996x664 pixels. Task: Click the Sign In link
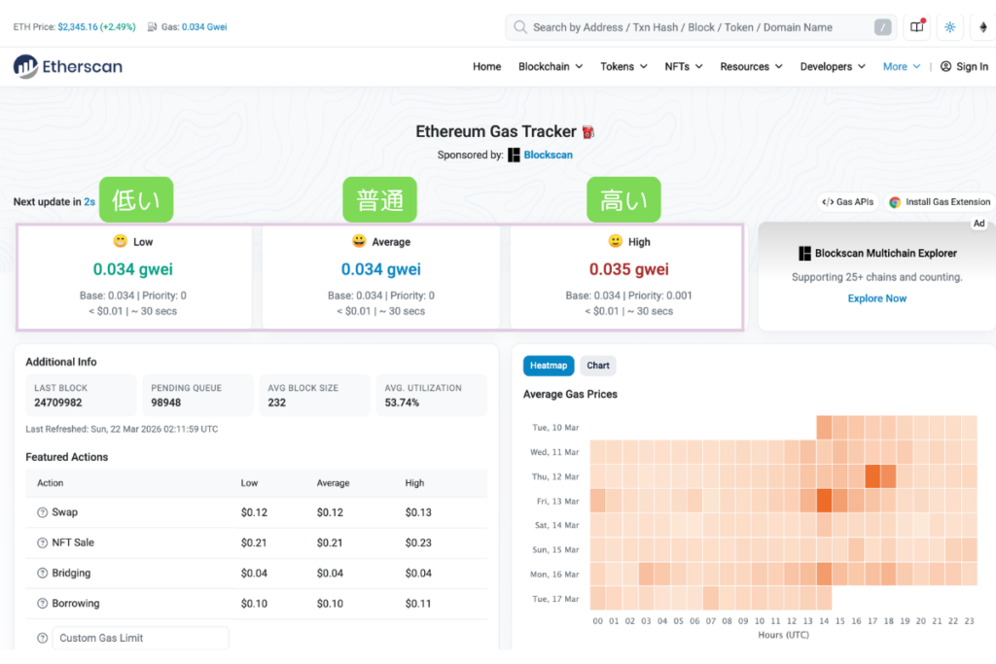click(x=964, y=66)
